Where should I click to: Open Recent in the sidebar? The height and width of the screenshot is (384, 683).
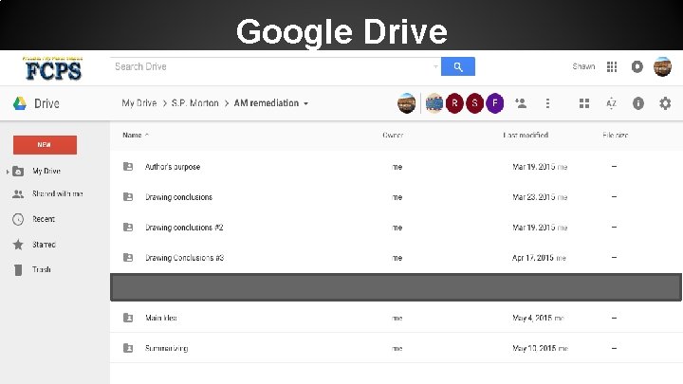[x=44, y=219]
